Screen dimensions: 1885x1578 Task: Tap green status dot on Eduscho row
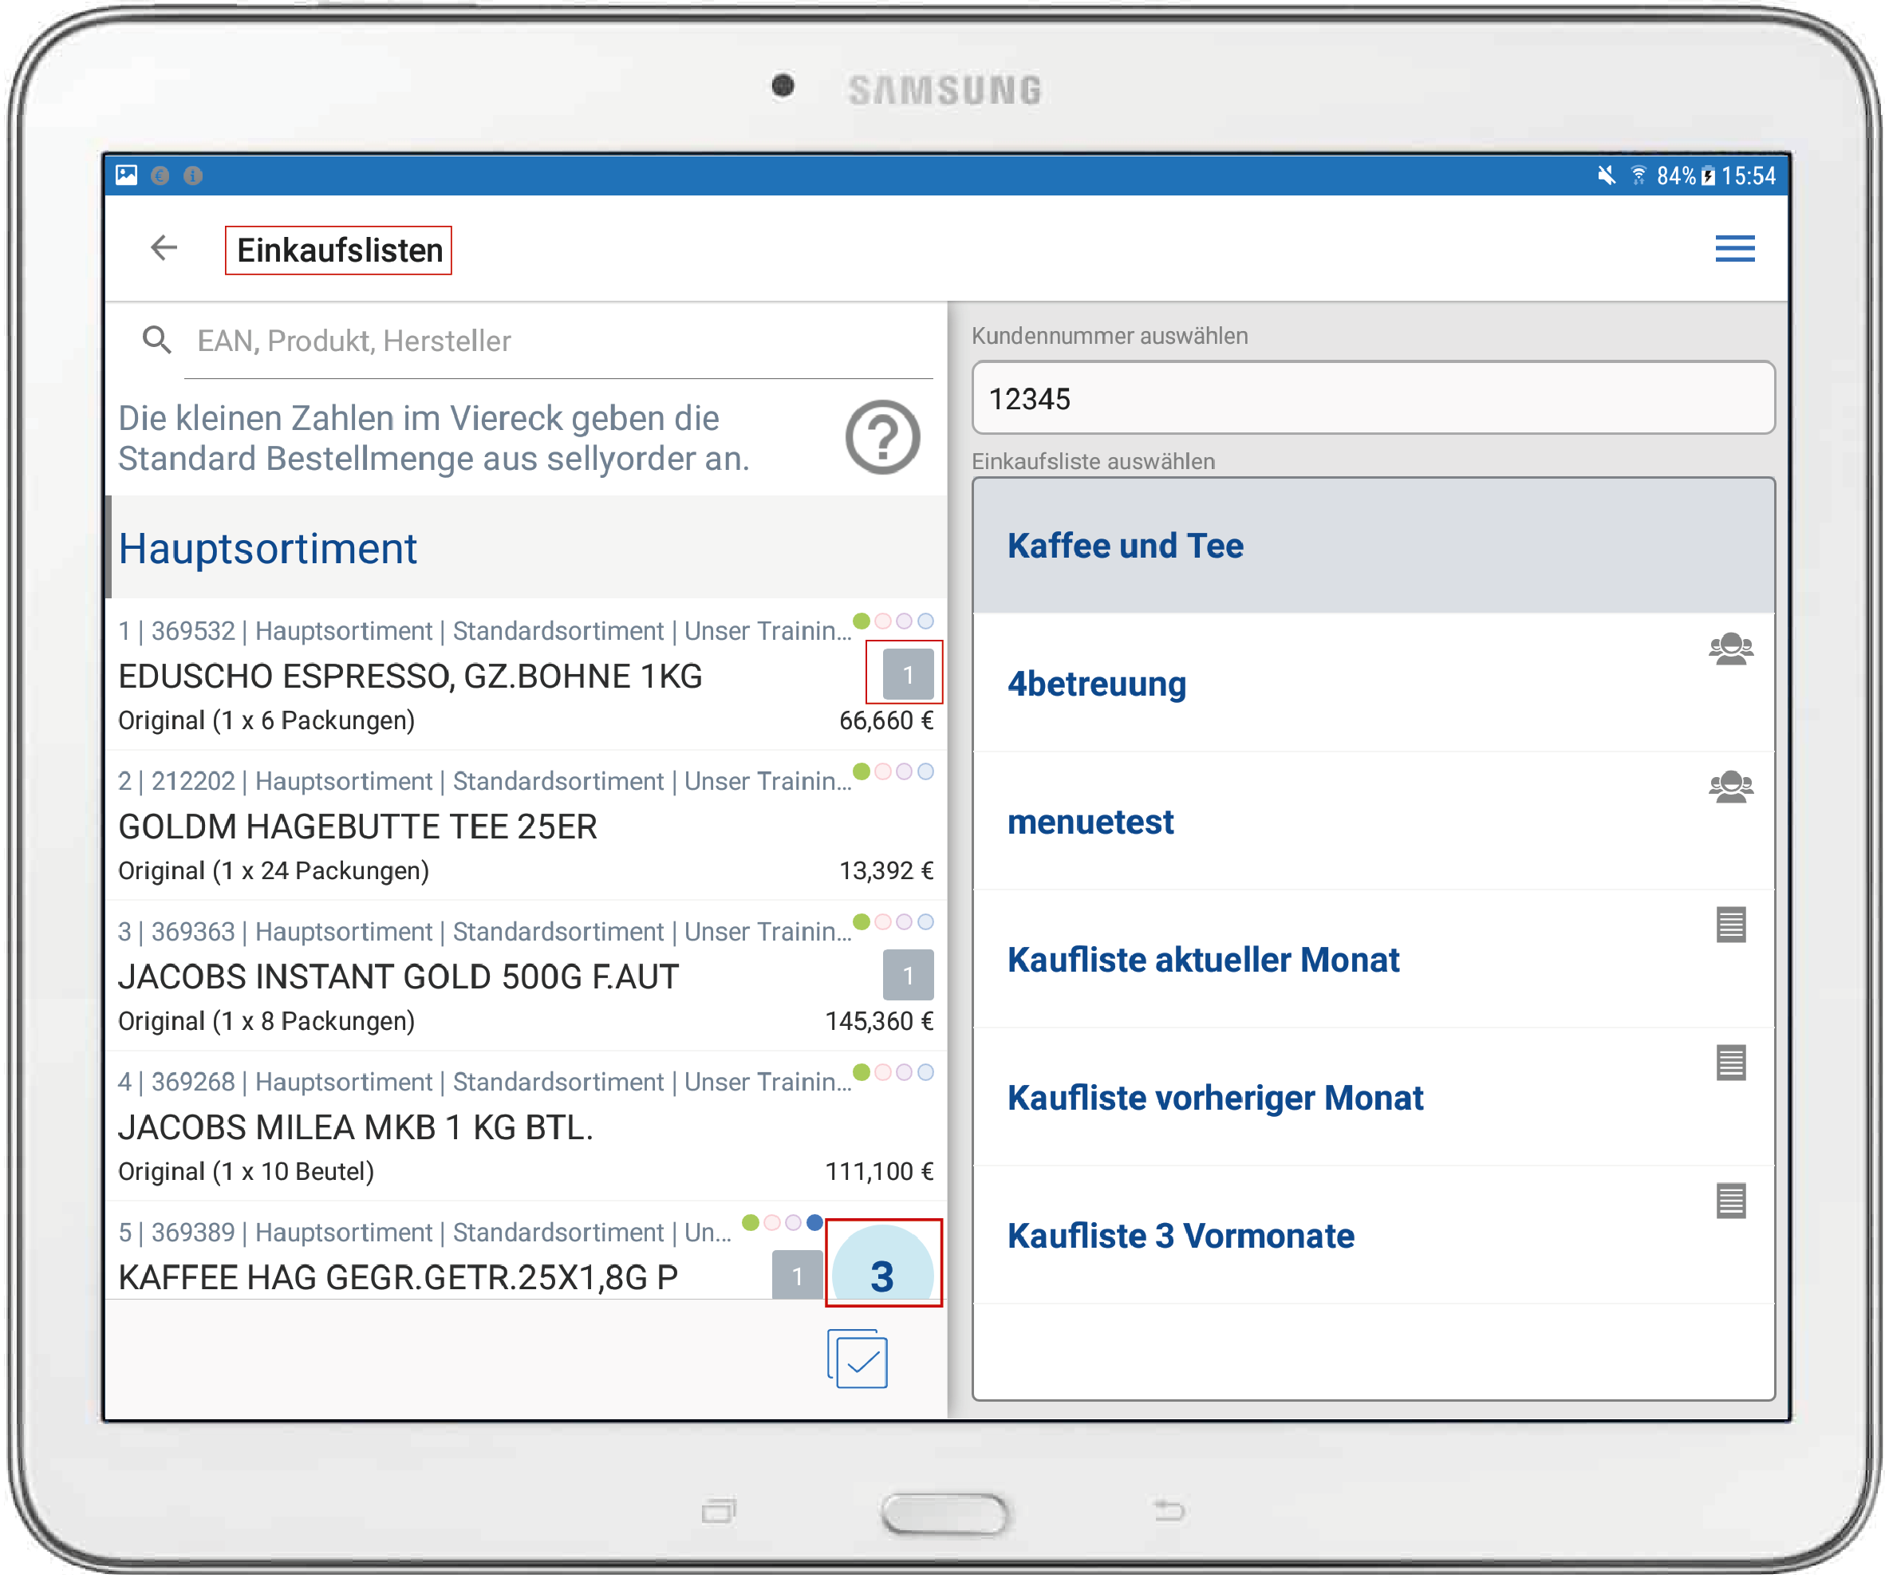click(x=862, y=621)
